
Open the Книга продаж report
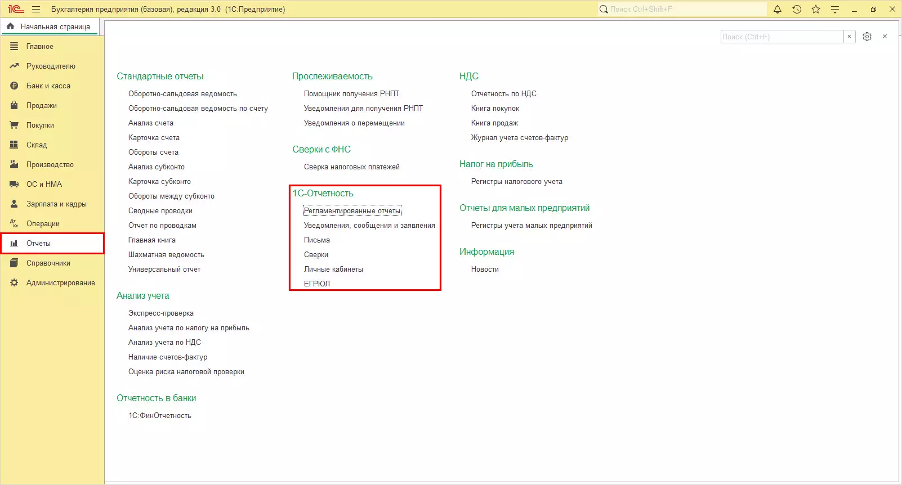494,123
